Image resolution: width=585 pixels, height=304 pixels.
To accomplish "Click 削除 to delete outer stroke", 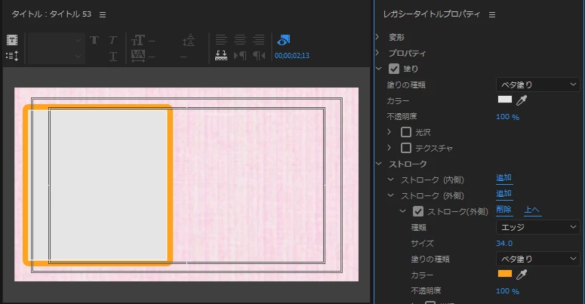I will coord(504,210).
